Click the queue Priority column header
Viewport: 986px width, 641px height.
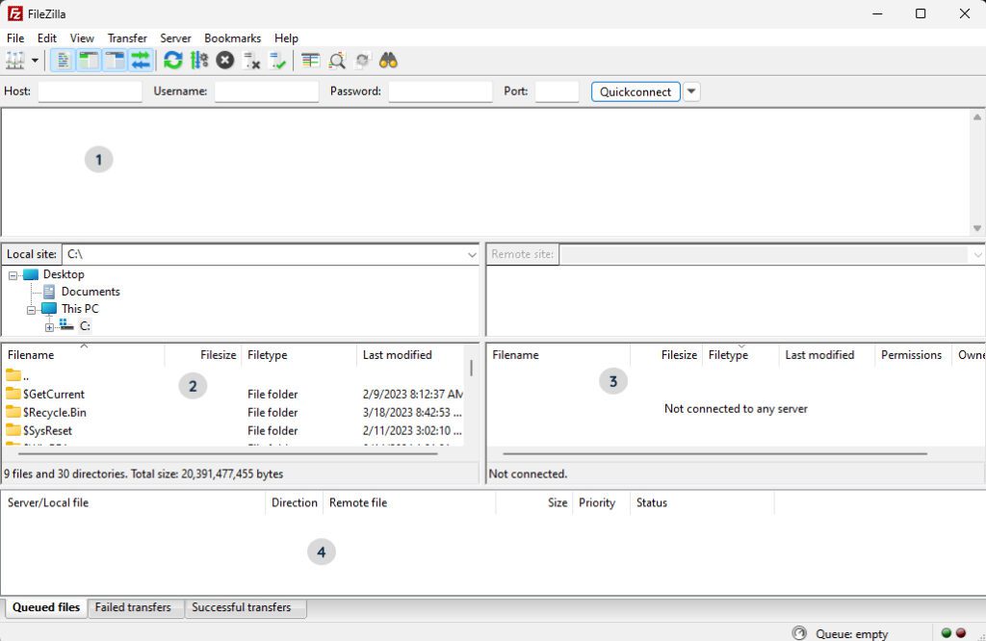601,502
